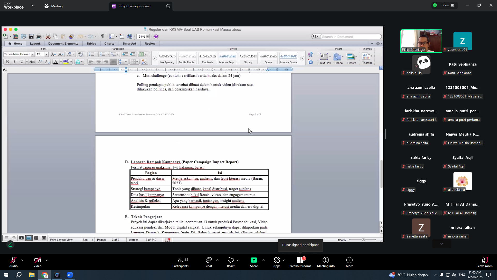The height and width of the screenshot is (280, 497).
Task: Open Zoom Chat panel
Action: (209, 262)
